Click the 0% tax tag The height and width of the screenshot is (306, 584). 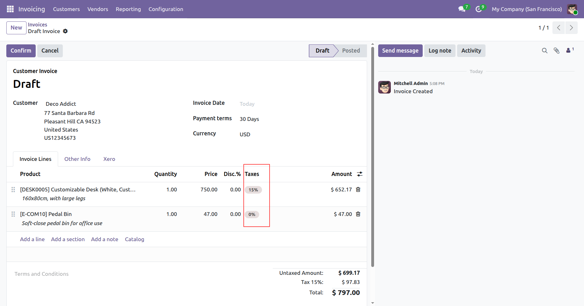pos(252,214)
